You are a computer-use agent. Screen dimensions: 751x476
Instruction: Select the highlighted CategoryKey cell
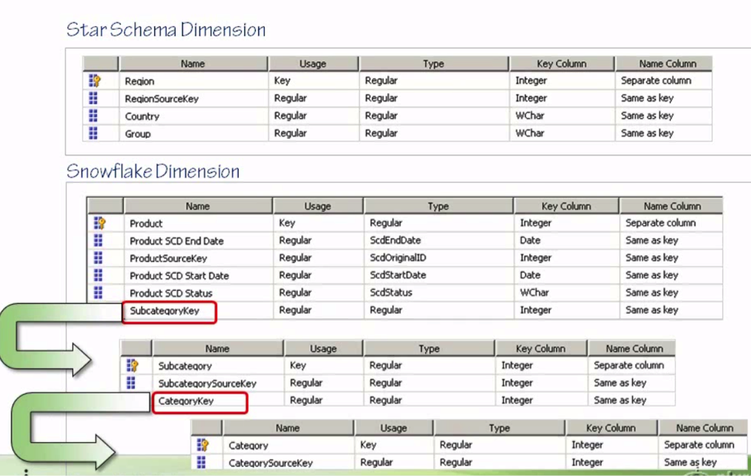point(199,400)
